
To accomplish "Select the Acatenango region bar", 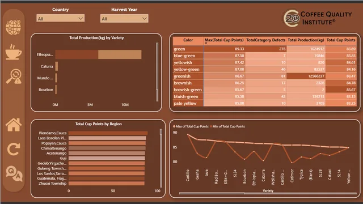I will (107, 154).
